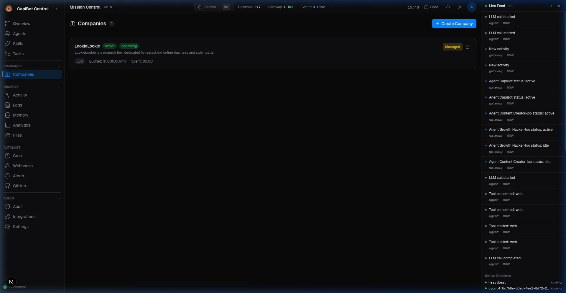Go to the Webhooks page

[x=23, y=166]
